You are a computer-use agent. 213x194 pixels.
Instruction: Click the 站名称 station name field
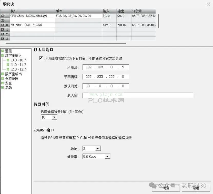pos(138,96)
